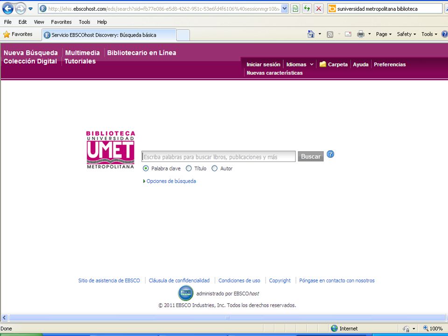
Task: Open Cláusula de confidencialidad link
Action: coord(179,280)
